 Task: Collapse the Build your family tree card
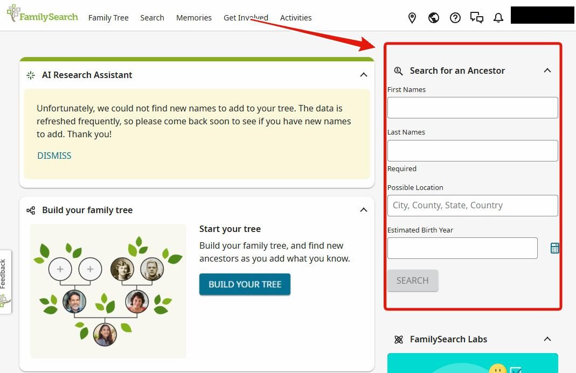[x=364, y=210]
